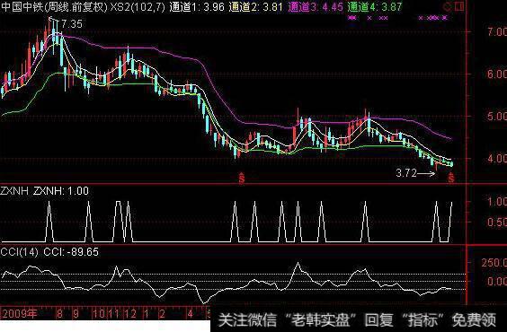This screenshot has width=507, height=332.
Task: Click month 11 on the time axis
Action: (x=114, y=314)
